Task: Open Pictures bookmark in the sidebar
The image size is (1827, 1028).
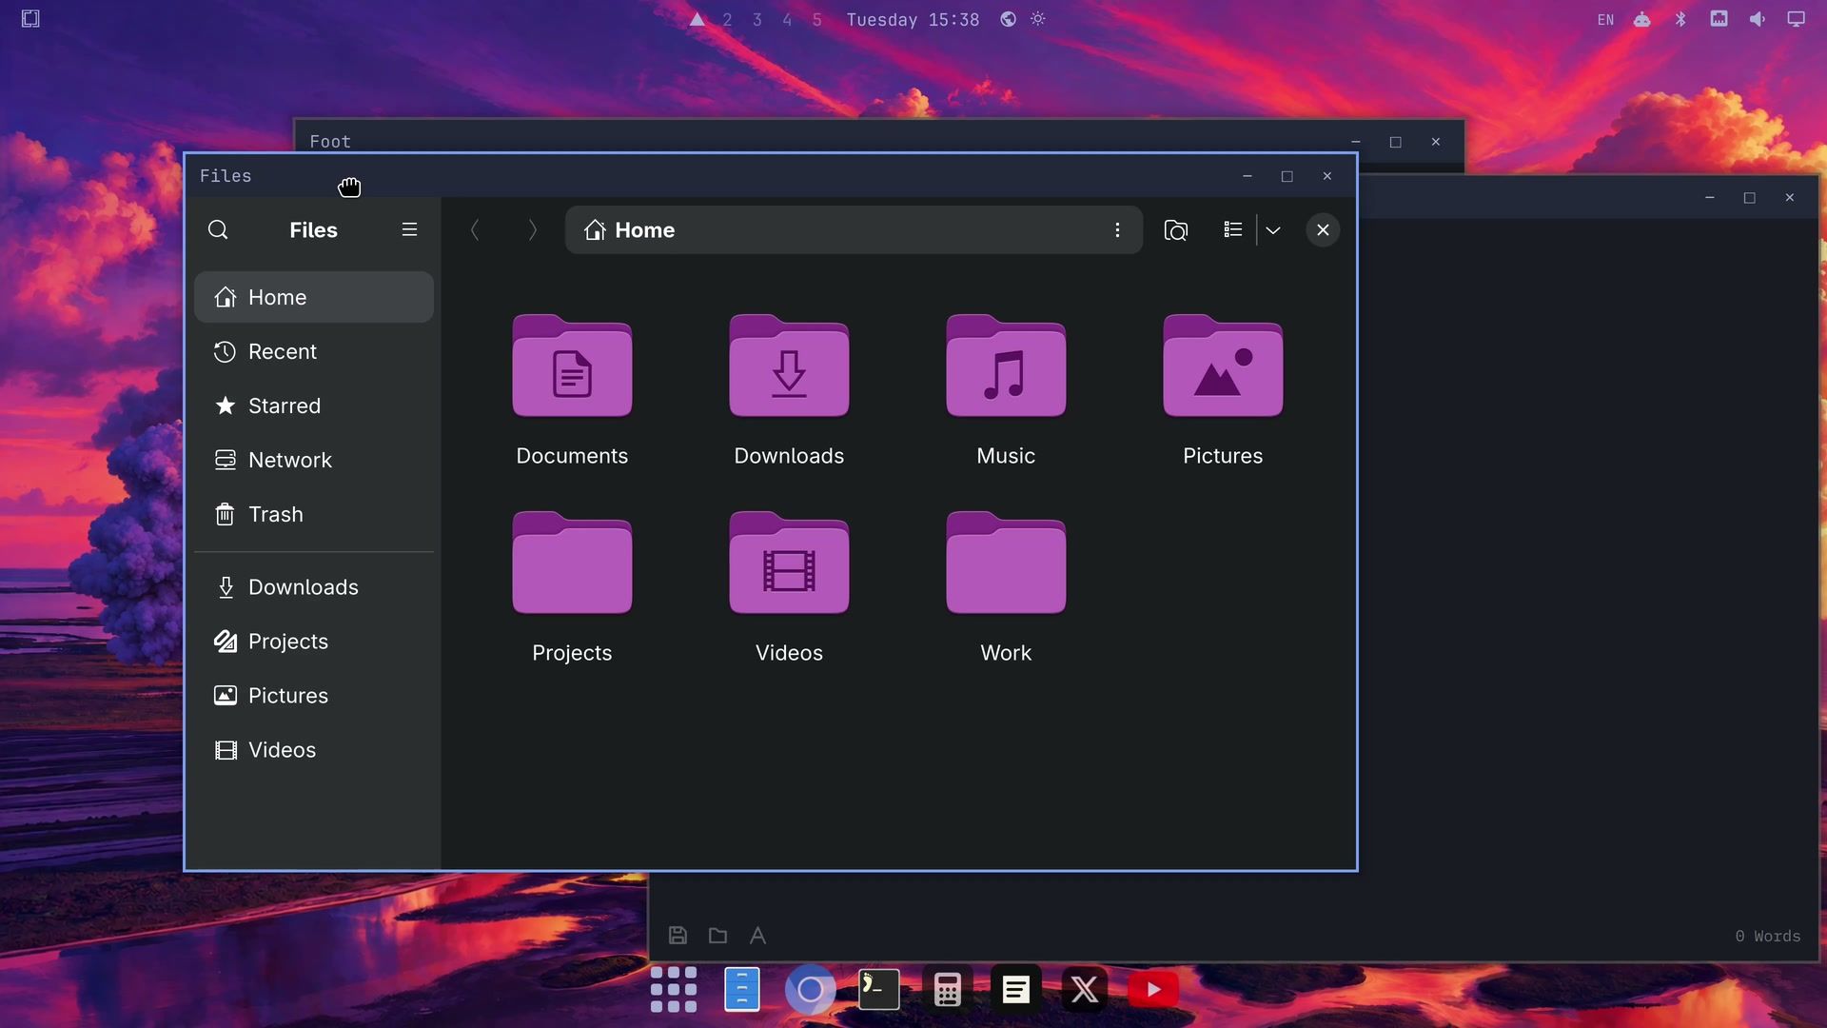Action: point(314,696)
